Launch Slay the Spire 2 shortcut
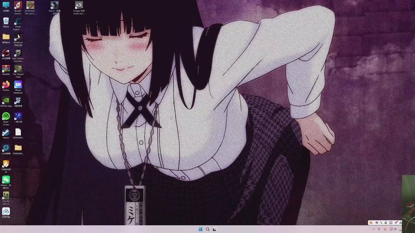The image size is (415, 233). pos(6,198)
